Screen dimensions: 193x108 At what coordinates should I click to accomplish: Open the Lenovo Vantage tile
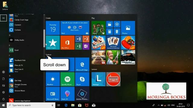[99, 79]
